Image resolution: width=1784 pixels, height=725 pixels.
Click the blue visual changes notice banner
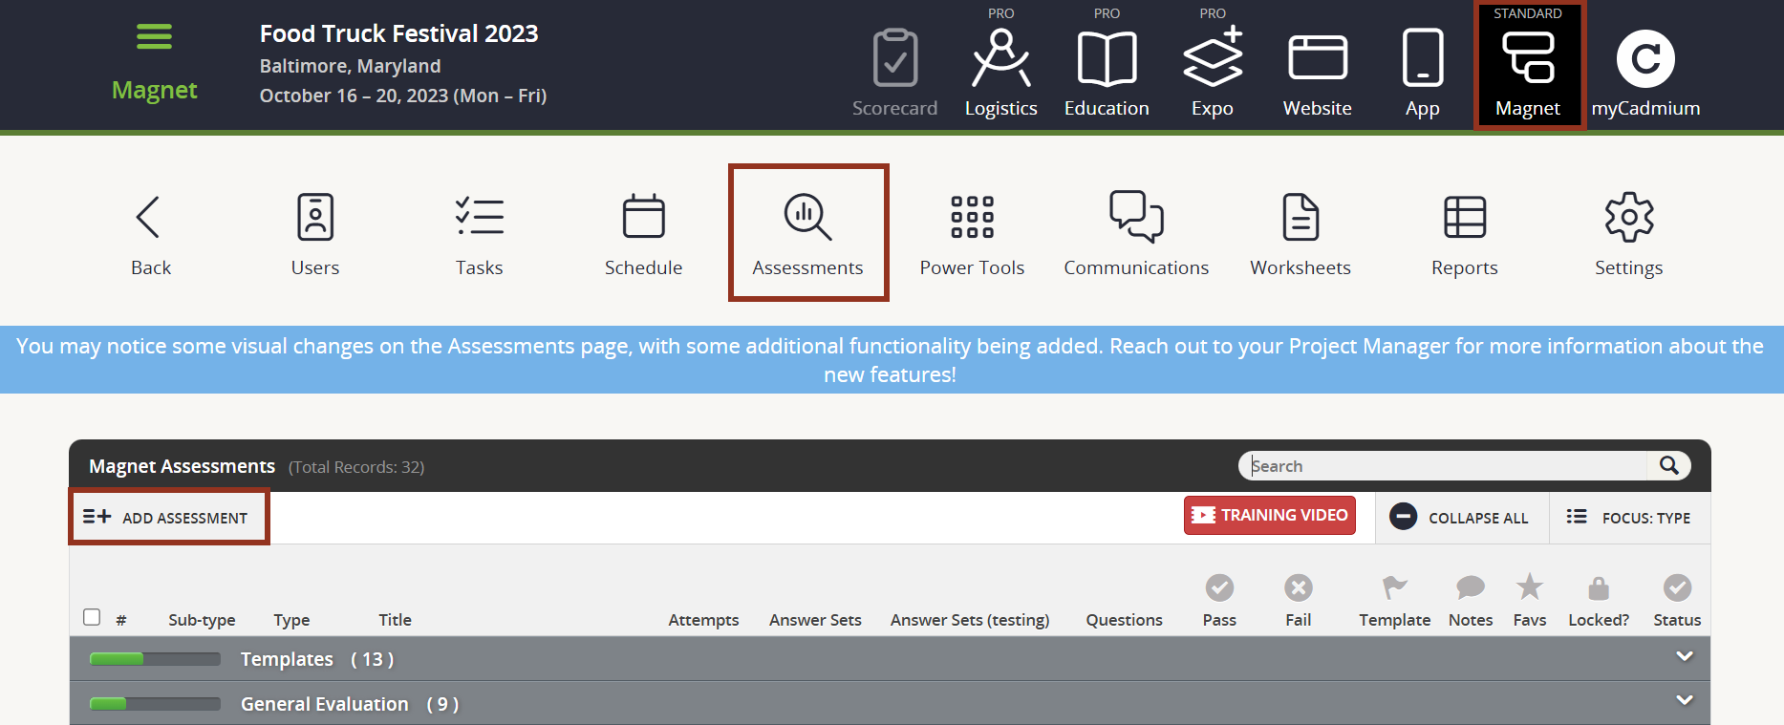pyautogui.click(x=892, y=360)
